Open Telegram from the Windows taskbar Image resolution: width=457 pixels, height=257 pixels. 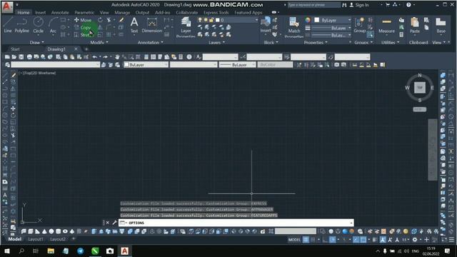point(81,251)
